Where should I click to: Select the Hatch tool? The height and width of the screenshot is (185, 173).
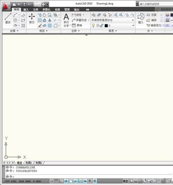(x=23, y=25)
